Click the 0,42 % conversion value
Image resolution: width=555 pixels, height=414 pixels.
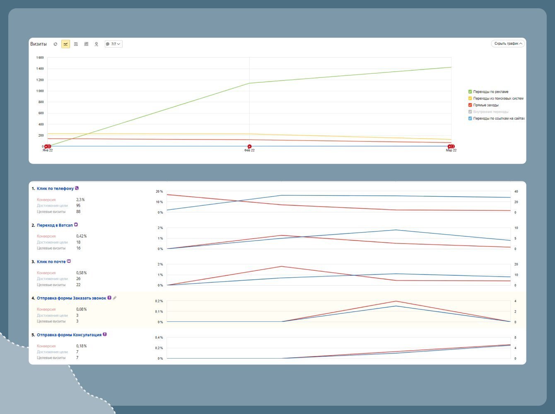(82, 236)
